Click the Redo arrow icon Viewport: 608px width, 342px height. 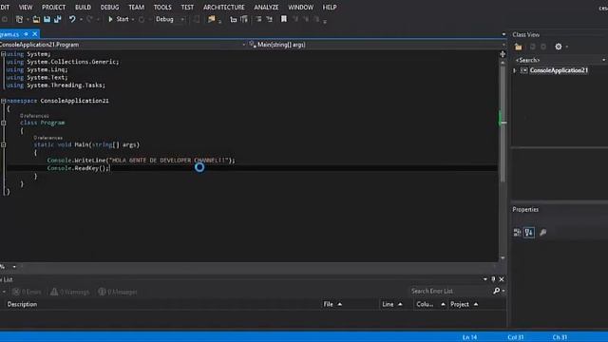[89, 19]
